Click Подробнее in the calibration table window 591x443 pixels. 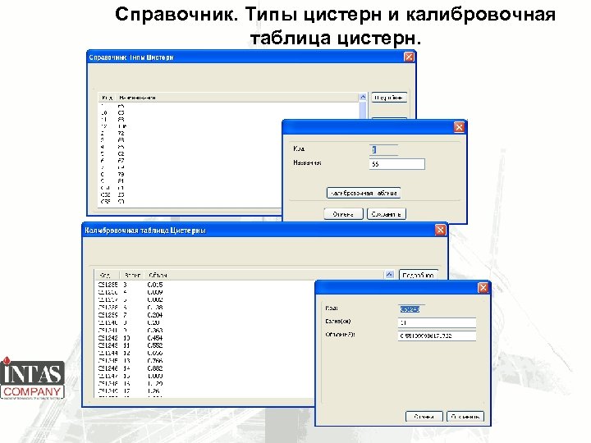click(x=418, y=275)
